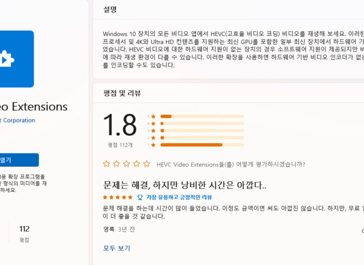Image resolution: width=364 pixels, height=265 pixels.
Task: Click the 1.8 average rating number
Action: point(120,125)
